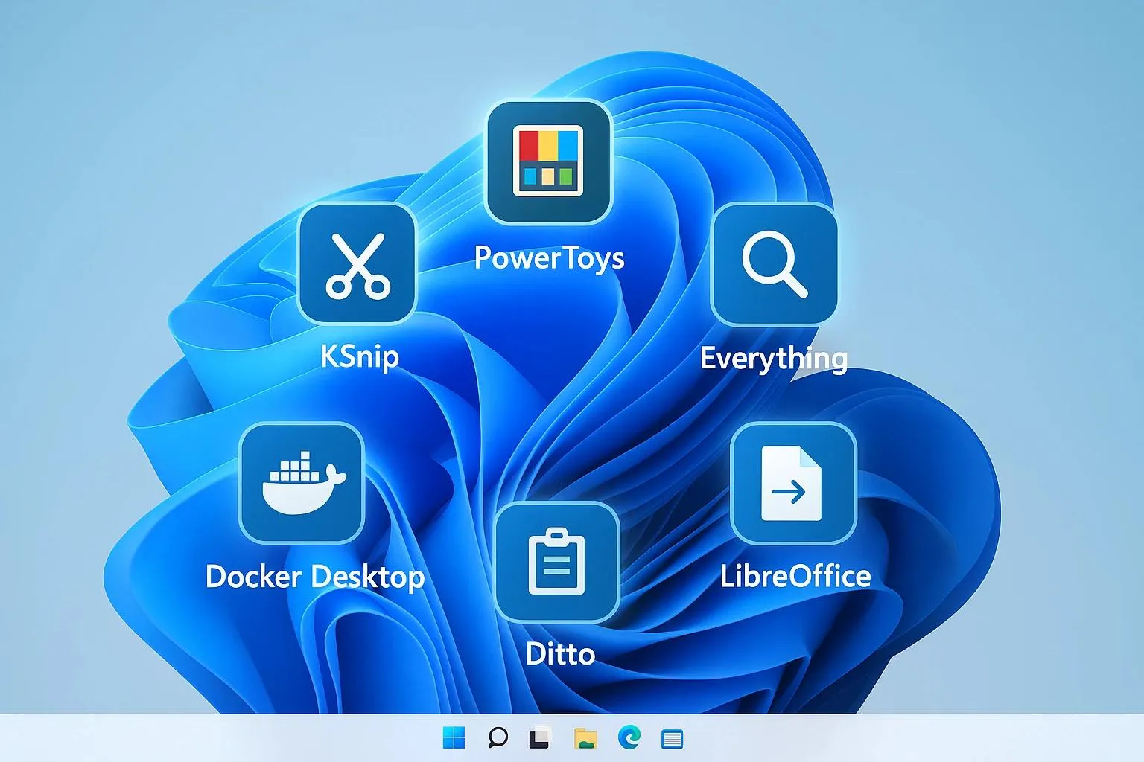Launch Microsoft Edge from the taskbar
The height and width of the screenshot is (762, 1144).
point(629,737)
